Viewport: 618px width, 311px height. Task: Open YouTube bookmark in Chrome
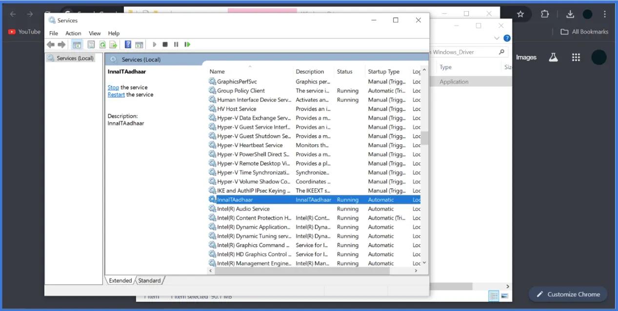coord(24,32)
